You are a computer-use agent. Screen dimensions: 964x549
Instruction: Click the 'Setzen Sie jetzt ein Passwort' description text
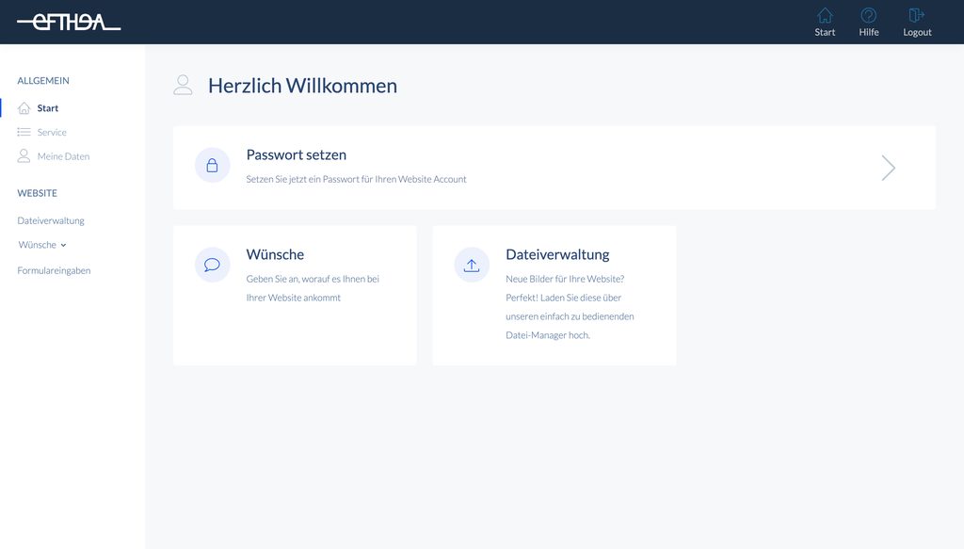[x=356, y=179]
